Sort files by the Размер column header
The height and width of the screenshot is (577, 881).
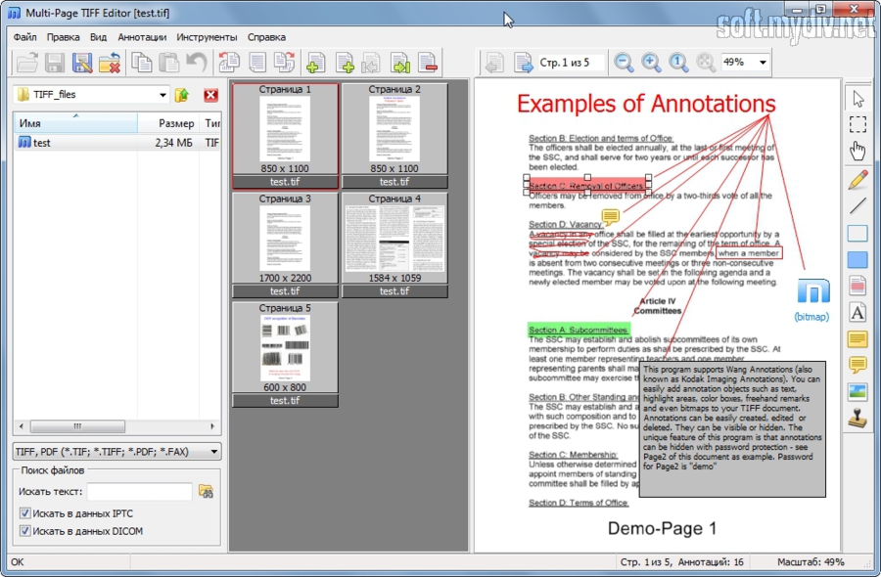169,123
